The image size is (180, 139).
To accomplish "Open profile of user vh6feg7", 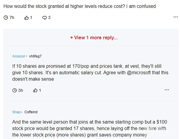I will coord(35,56).
